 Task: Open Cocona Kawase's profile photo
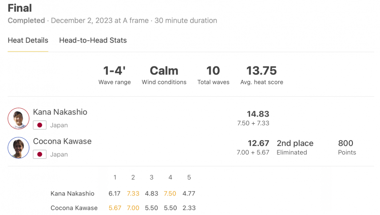click(18, 148)
